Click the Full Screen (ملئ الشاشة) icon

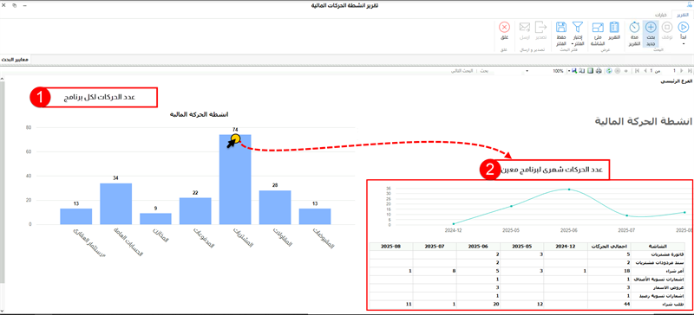pos(598,28)
